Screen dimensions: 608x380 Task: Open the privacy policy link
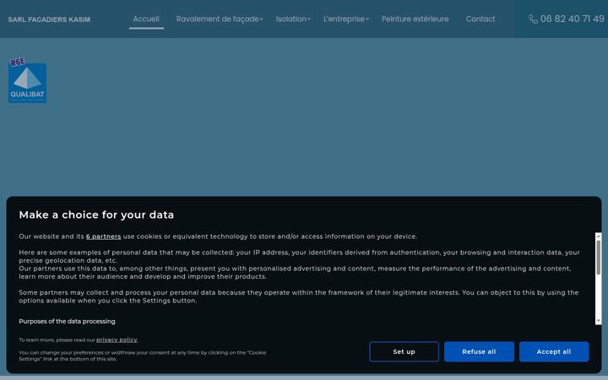[x=117, y=340]
